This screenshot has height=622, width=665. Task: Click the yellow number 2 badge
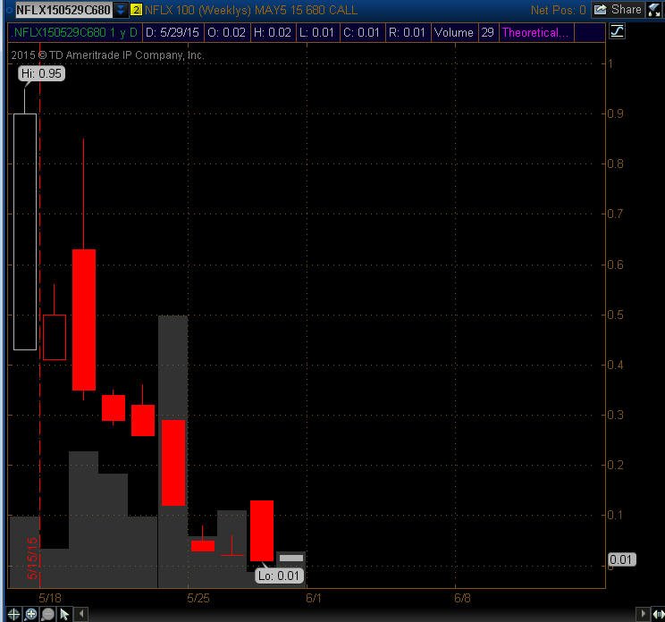tap(136, 10)
